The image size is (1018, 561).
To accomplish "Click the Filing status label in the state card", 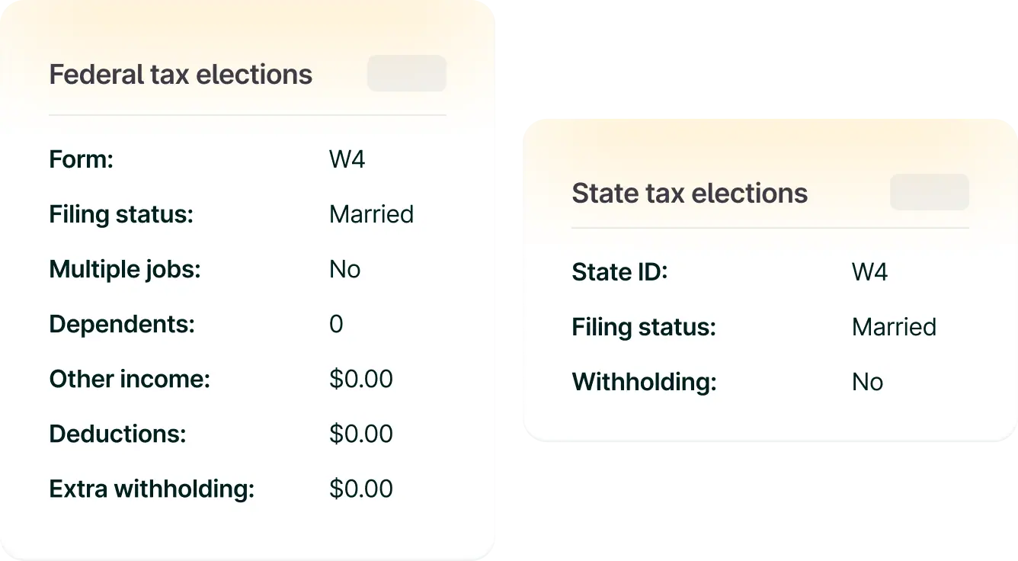I will (644, 328).
